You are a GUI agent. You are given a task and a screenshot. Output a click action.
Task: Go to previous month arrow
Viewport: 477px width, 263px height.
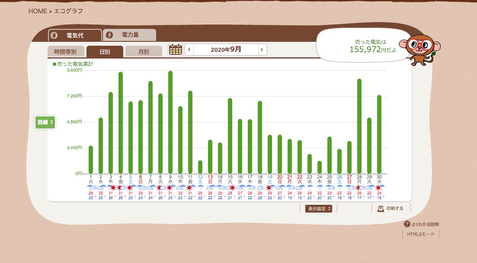click(189, 50)
